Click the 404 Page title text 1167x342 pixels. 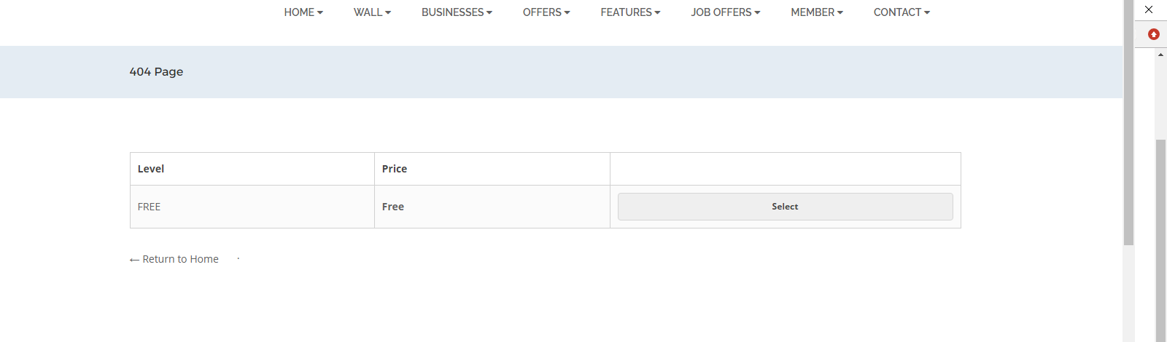(156, 72)
